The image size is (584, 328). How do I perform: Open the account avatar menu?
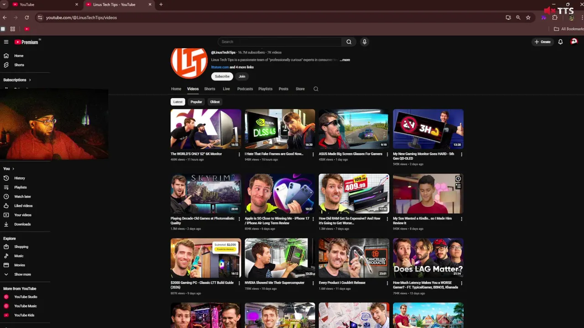[x=574, y=41]
